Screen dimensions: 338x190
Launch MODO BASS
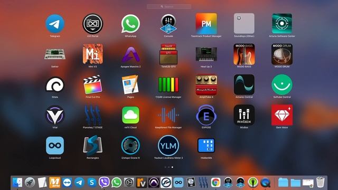pyautogui.click(x=244, y=54)
